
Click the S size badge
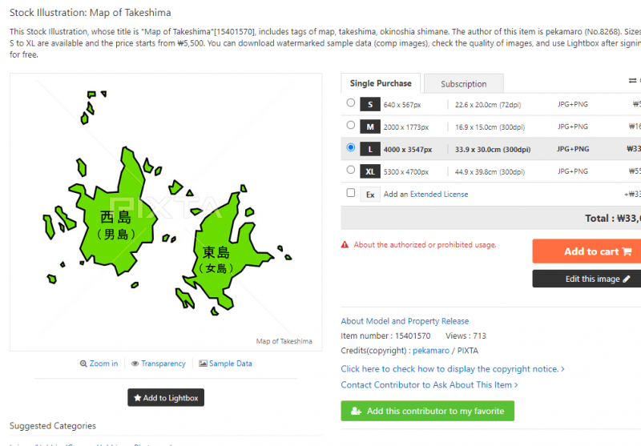coord(370,104)
